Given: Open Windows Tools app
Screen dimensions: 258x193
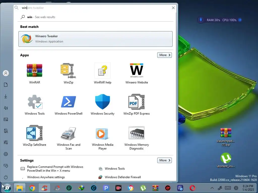Looking at the screenshot, I should 35,105.
